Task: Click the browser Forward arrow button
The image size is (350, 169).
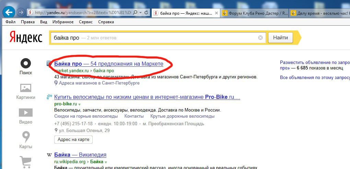Action: click(21, 12)
